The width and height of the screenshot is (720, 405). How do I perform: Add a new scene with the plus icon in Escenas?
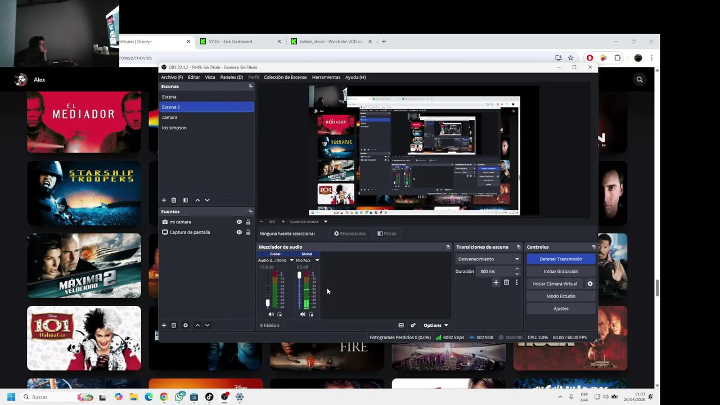point(164,200)
